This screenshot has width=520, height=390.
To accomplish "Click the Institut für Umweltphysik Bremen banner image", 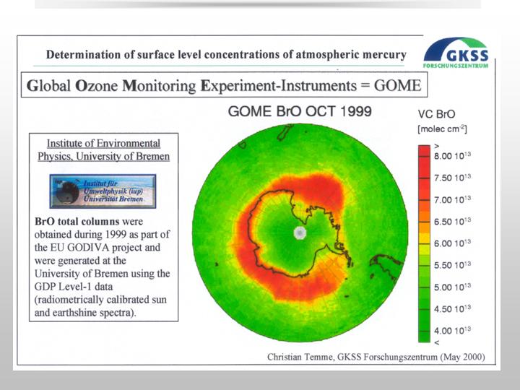I will click(x=103, y=191).
